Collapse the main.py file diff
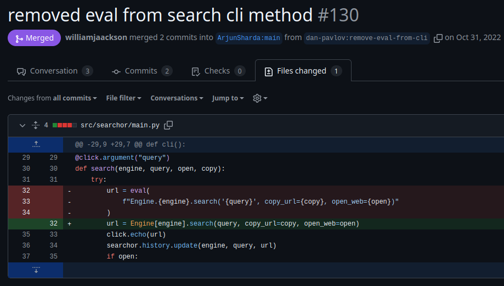This screenshot has width=504, height=286. point(22,125)
